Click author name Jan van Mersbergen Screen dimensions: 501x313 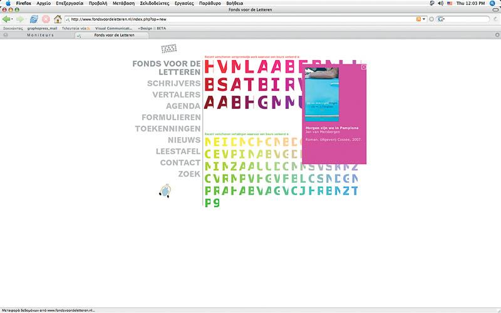point(323,131)
